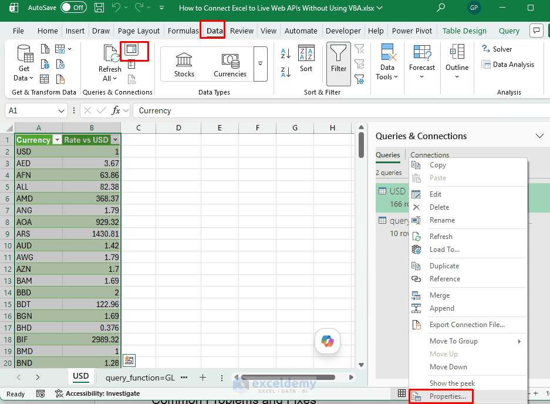Click Accessibility: Investigate in status bar

pos(97,394)
